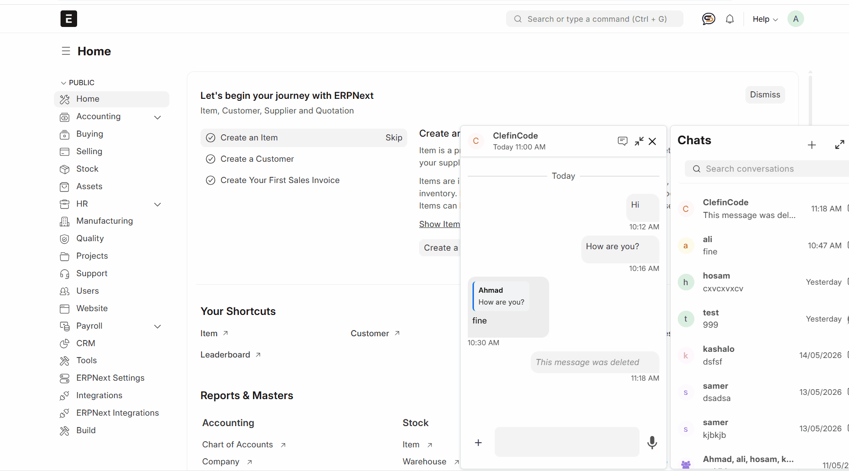Screen dimensions: 849x471
Task: Open the kashalo conversation
Action: click(762, 356)
